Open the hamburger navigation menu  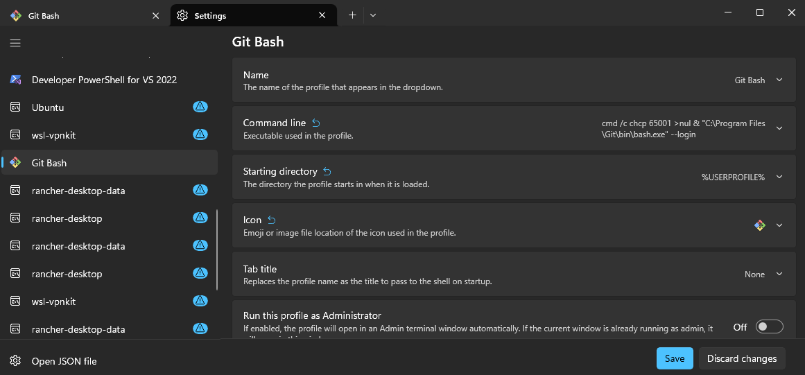pyautogui.click(x=15, y=43)
